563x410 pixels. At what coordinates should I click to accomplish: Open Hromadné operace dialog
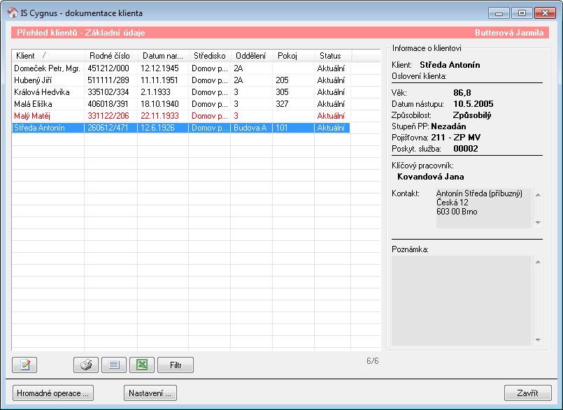point(52,393)
